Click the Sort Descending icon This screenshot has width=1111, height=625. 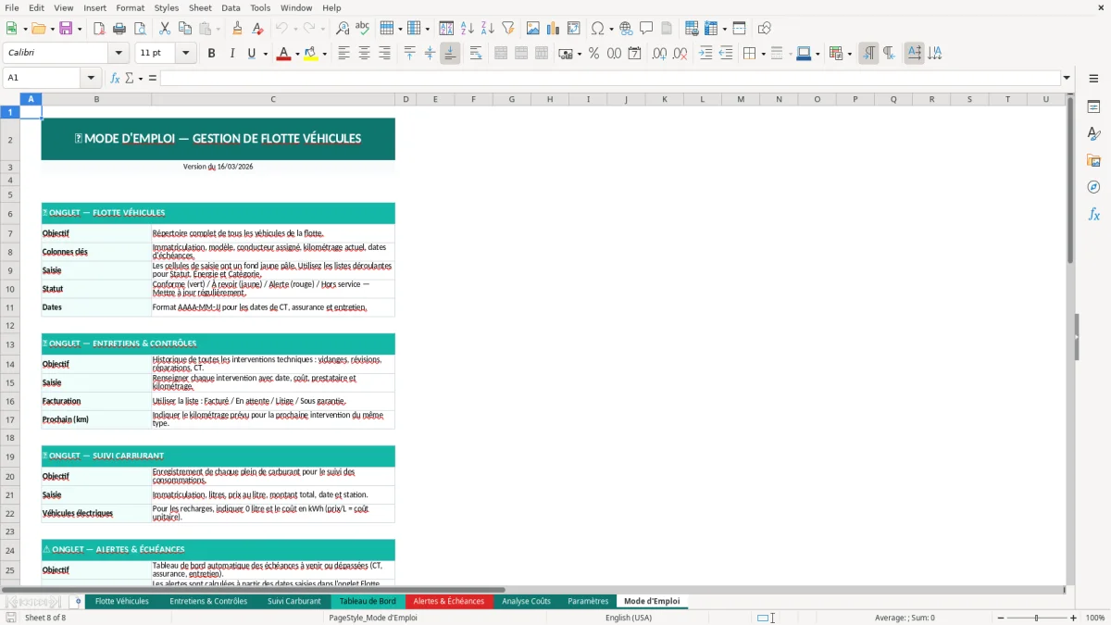[487, 29]
